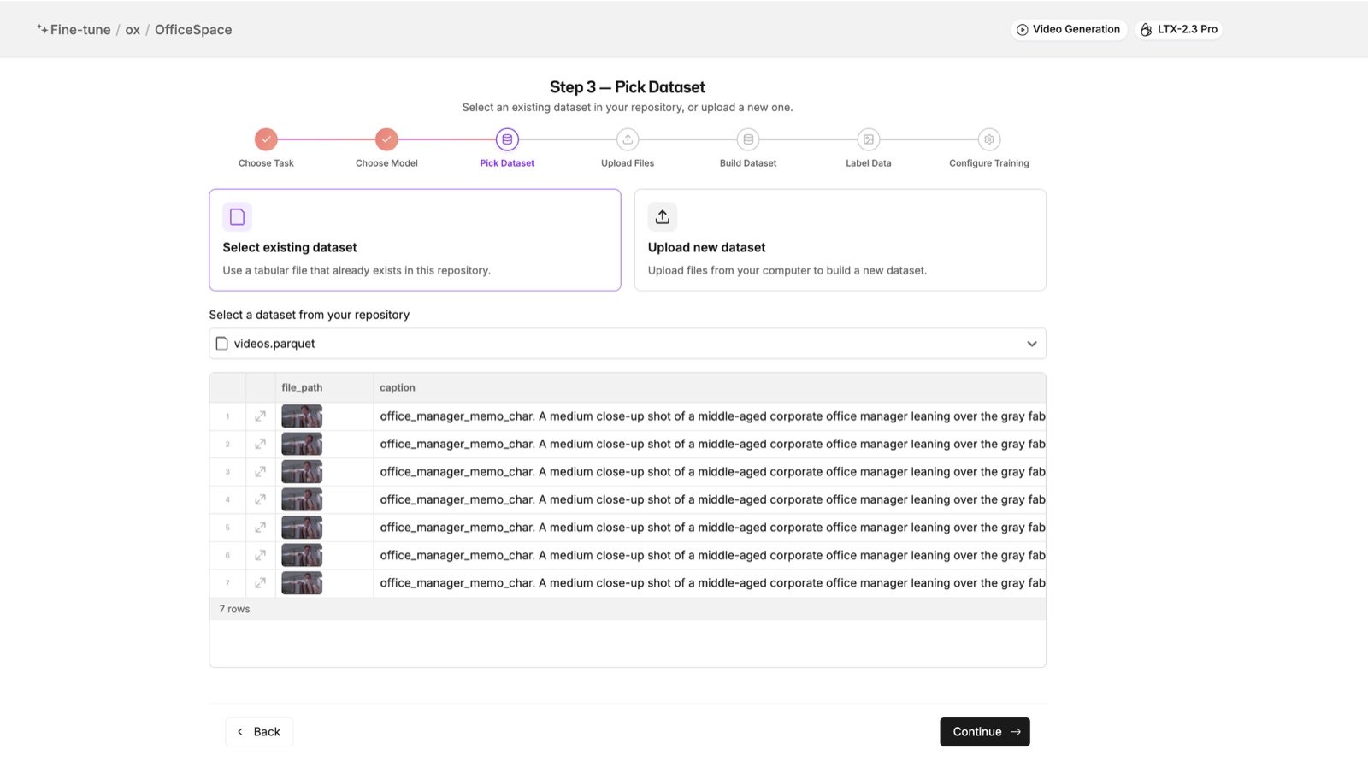The width and height of the screenshot is (1368, 767).
Task: Expand row 7 with the expand icon
Action: [260, 583]
